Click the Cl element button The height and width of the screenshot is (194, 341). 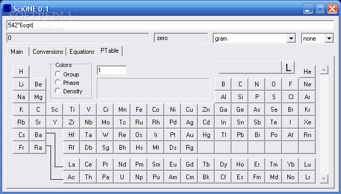coord(290,97)
